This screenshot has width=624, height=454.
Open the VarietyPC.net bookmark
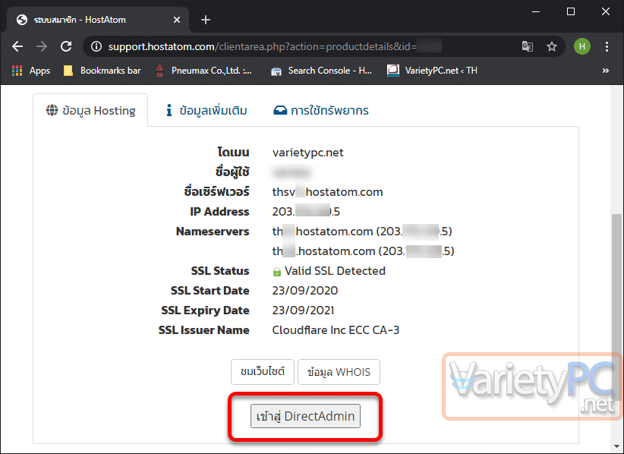coord(432,71)
